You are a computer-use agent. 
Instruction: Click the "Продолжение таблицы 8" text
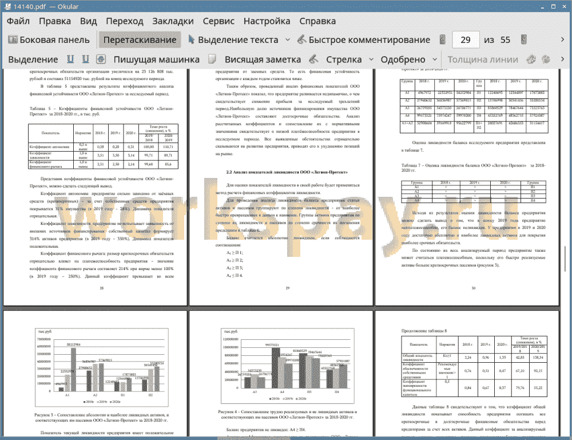pyautogui.click(x=424, y=331)
